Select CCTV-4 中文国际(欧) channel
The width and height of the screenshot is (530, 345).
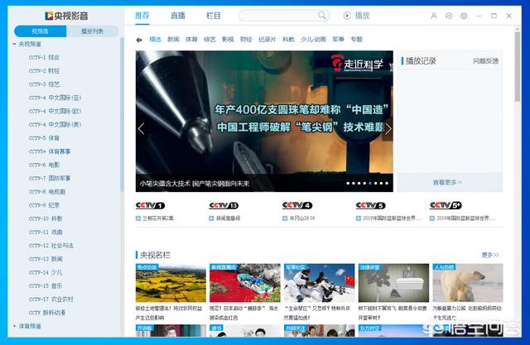55,111
